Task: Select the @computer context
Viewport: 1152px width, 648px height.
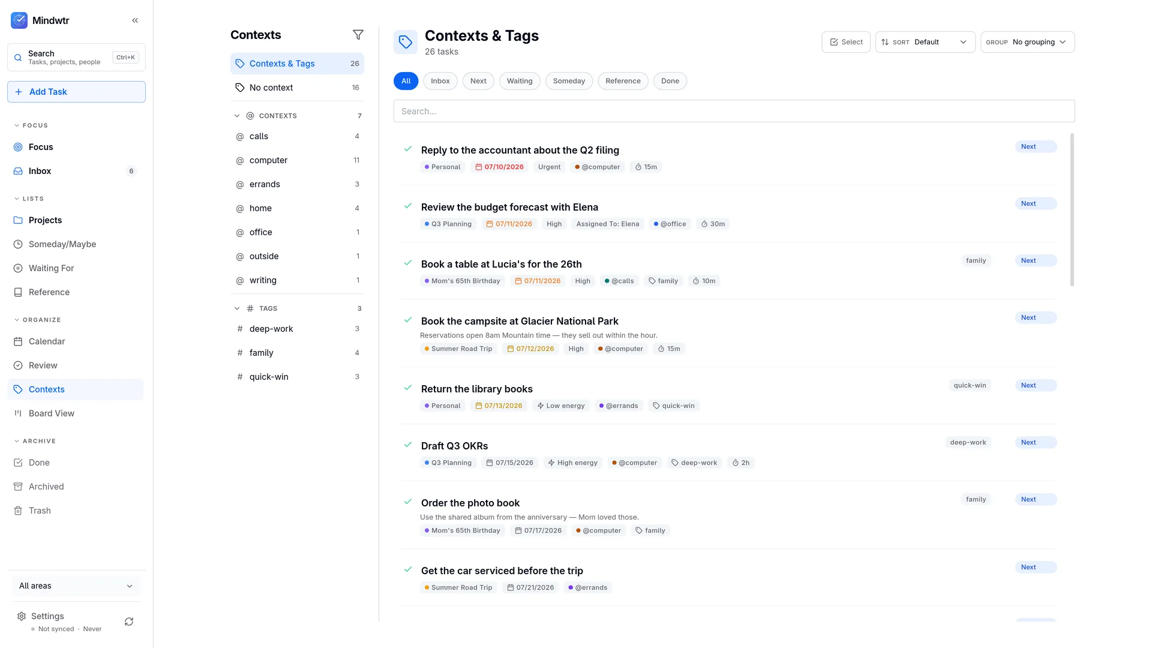Action: coord(297,160)
